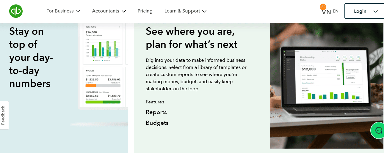384x153 pixels.
Task: Expand the Accountants menu chevron
Action: (x=123, y=11)
